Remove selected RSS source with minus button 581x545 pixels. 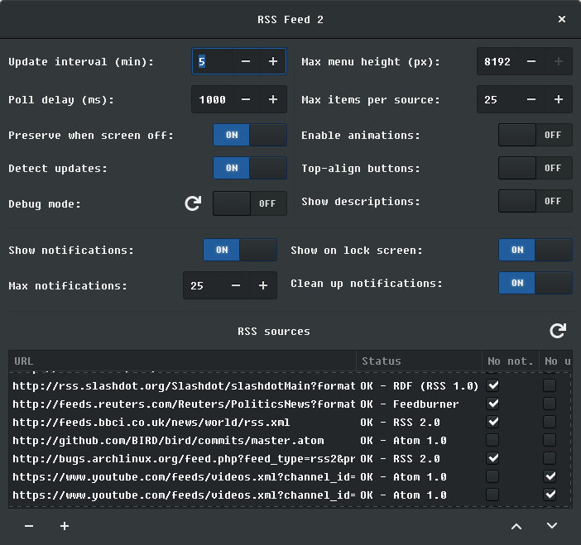pos(29,526)
